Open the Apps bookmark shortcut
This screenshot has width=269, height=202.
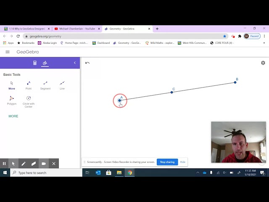click(x=8, y=43)
